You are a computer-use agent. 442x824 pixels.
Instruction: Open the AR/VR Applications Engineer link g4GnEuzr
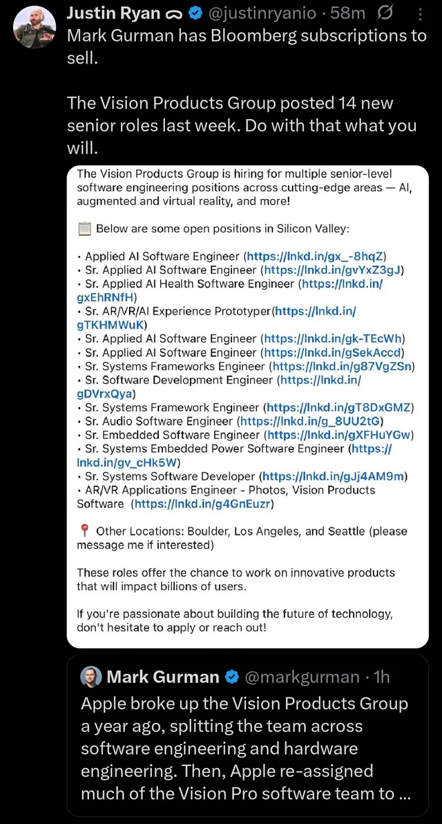point(202,505)
